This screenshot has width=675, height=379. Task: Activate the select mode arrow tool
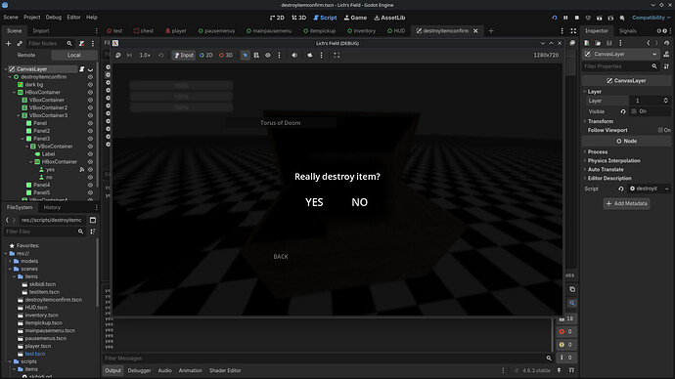[245, 55]
